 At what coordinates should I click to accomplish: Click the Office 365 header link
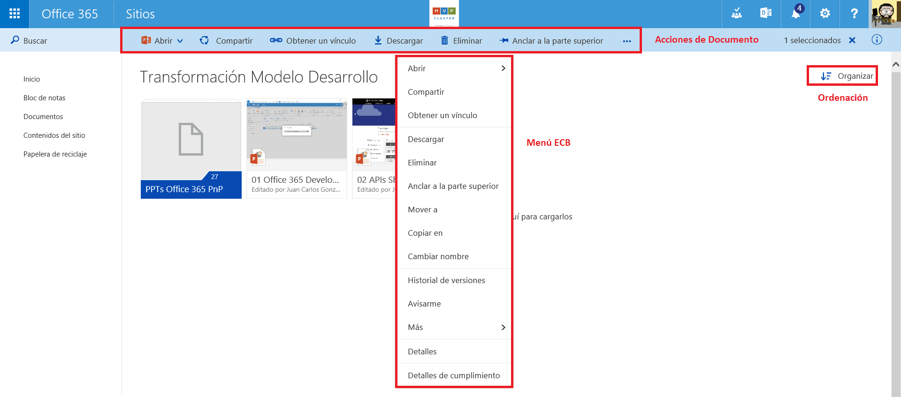point(70,14)
